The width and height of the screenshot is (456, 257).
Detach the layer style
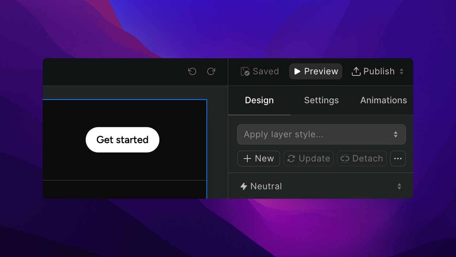362,159
